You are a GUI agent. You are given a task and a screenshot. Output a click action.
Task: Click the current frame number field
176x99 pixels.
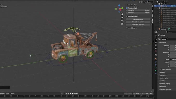(x=128, y=93)
